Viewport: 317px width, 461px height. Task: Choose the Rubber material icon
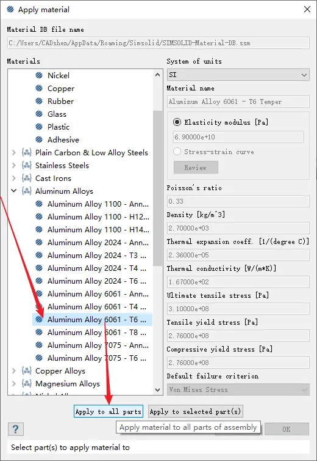(39, 101)
